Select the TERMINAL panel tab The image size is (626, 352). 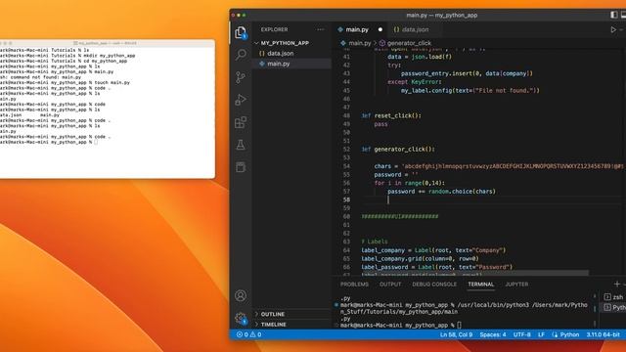click(x=480, y=285)
